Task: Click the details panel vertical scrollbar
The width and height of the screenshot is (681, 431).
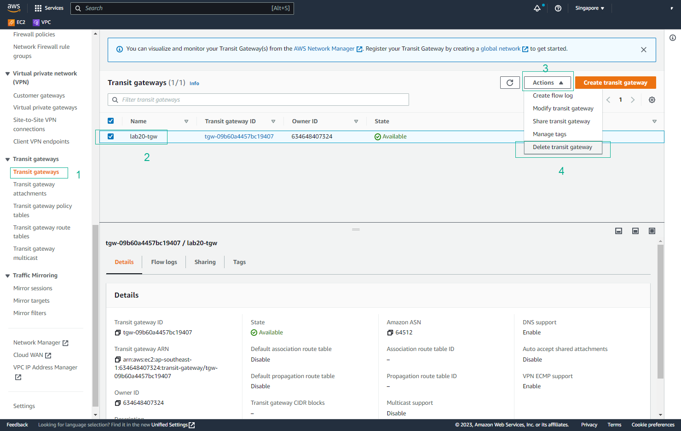Action: tap(660, 311)
